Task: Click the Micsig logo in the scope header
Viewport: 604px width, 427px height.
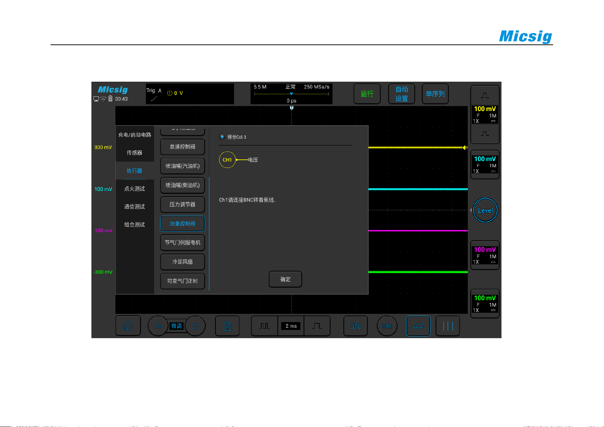Action: [x=113, y=90]
